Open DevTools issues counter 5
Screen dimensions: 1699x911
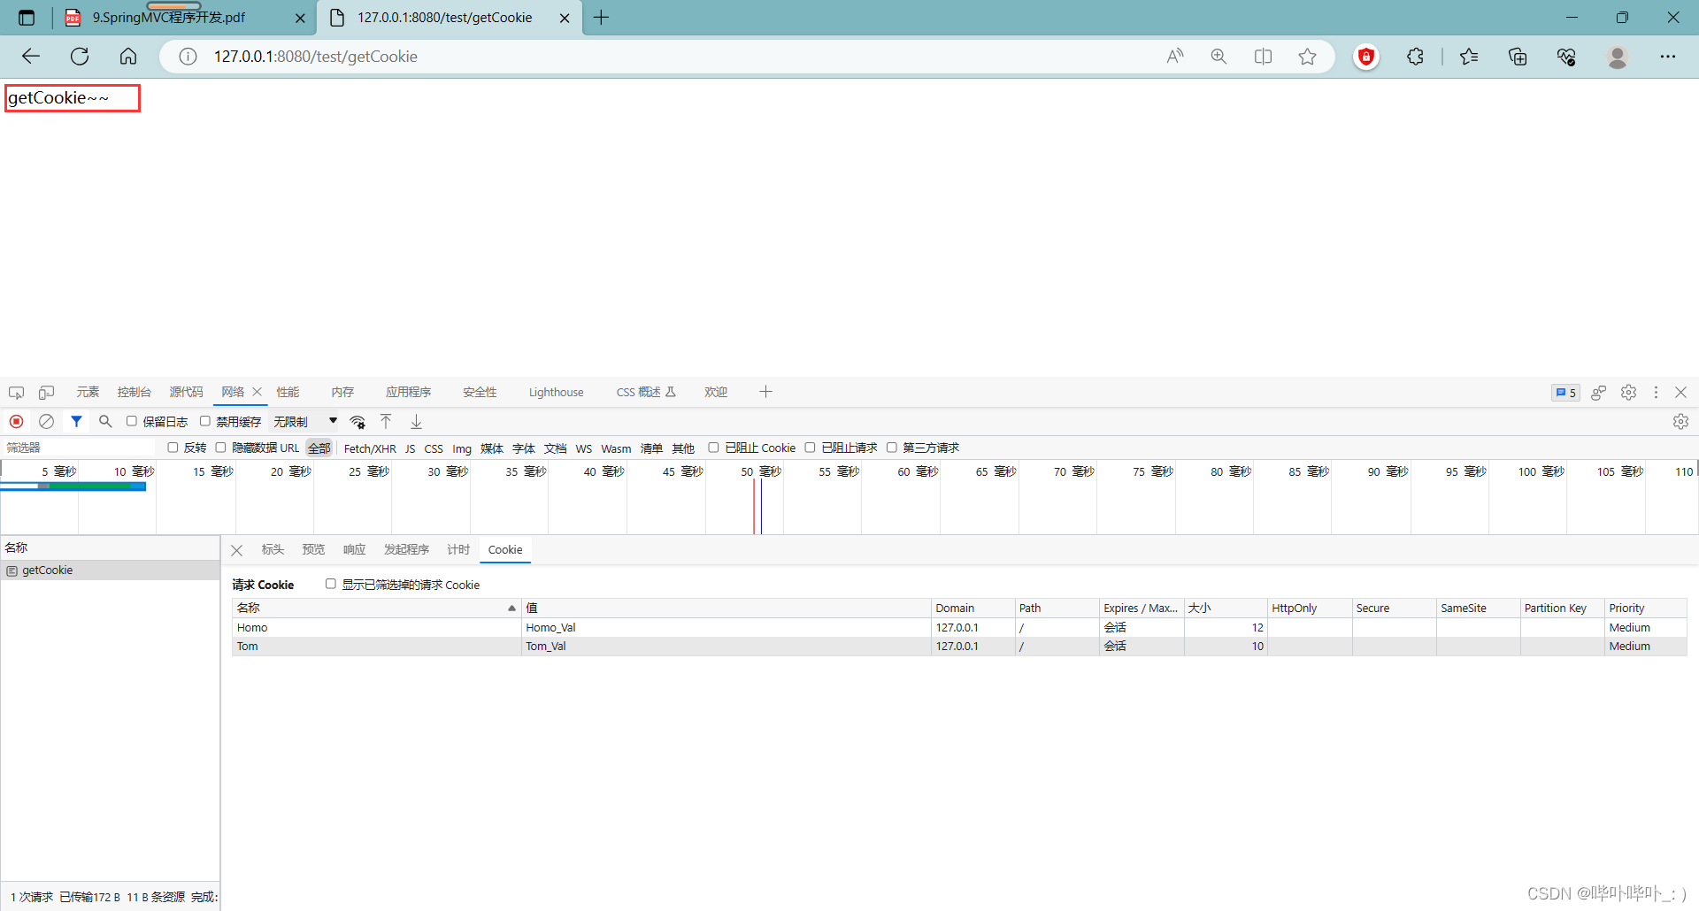coord(1565,393)
